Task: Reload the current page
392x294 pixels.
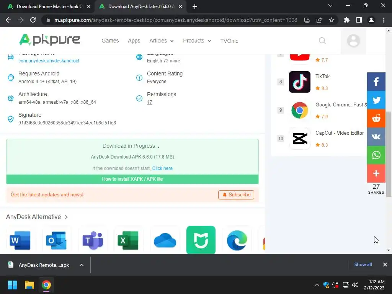Action: click(x=33, y=20)
